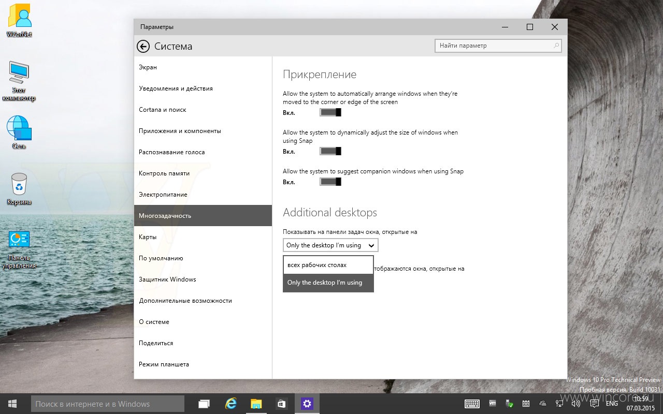Viewport: 663px width, 414px height.
Task: Select the WZorNet desktop icon
Action: coord(19,21)
